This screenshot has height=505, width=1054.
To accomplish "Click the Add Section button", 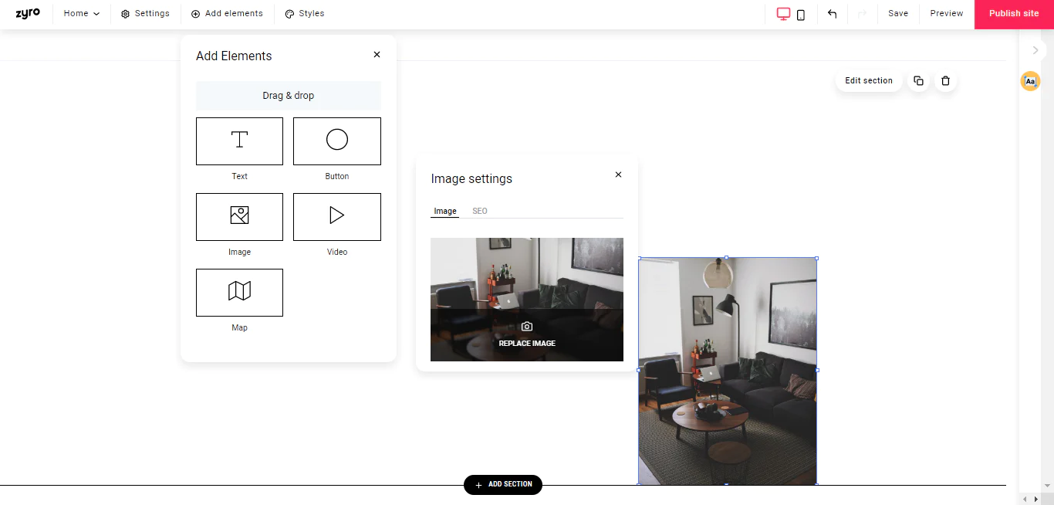I will tap(503, 485).
